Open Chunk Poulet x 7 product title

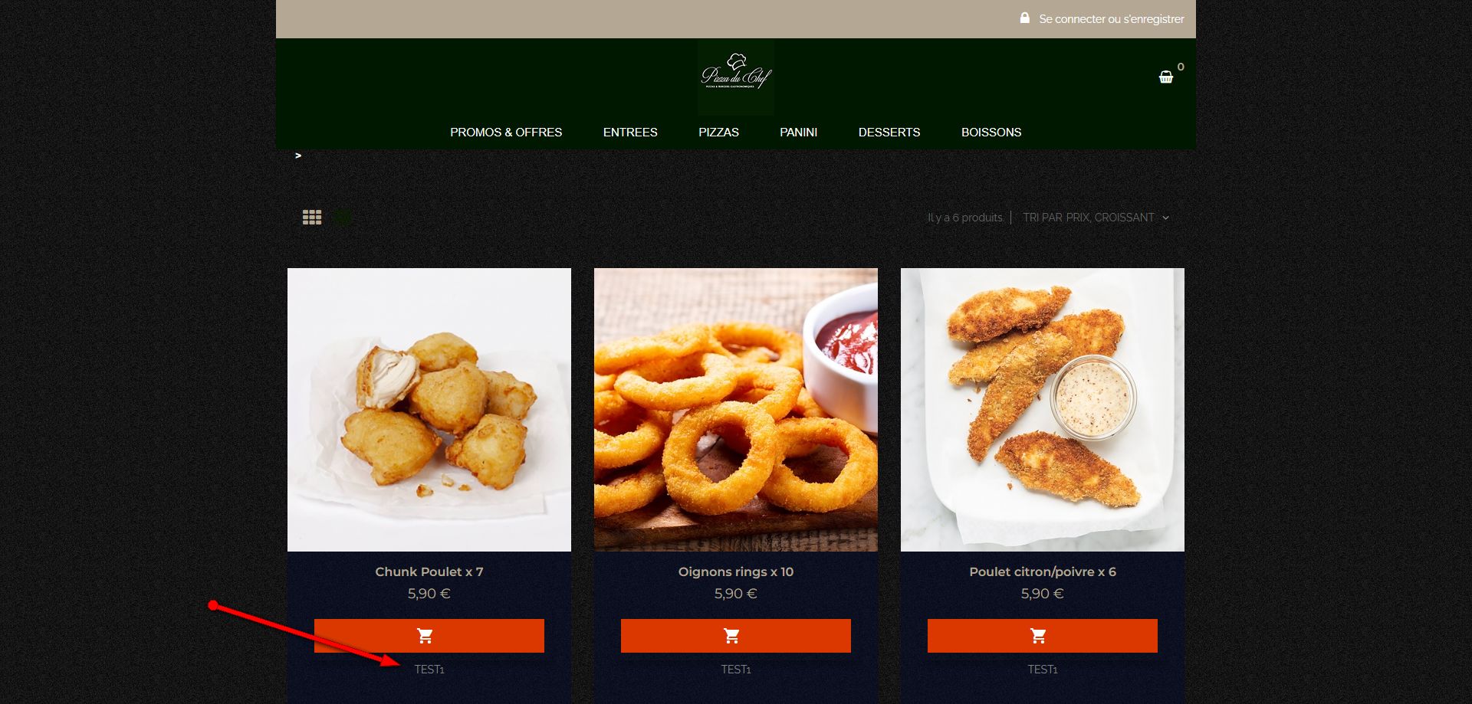(429, 571)
